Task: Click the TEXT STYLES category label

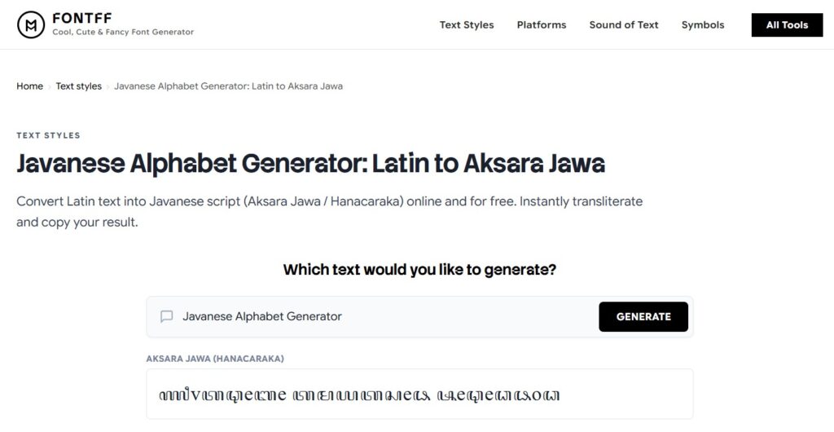Action: [48, 135]
